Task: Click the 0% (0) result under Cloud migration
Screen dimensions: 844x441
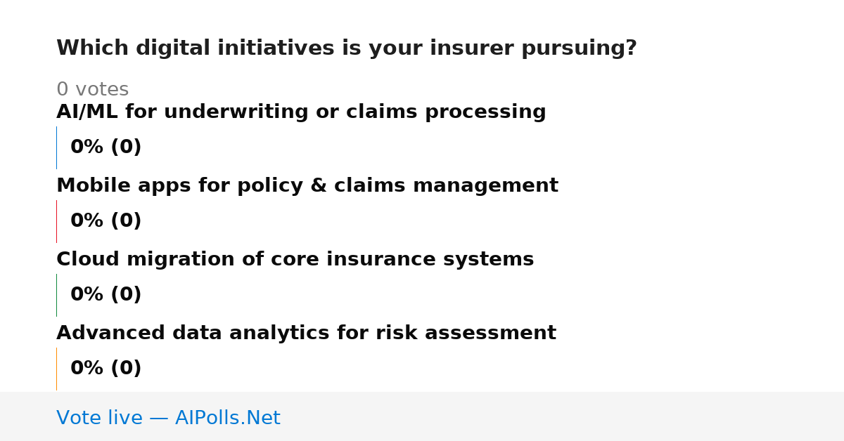Action: [x=106, y=295]
